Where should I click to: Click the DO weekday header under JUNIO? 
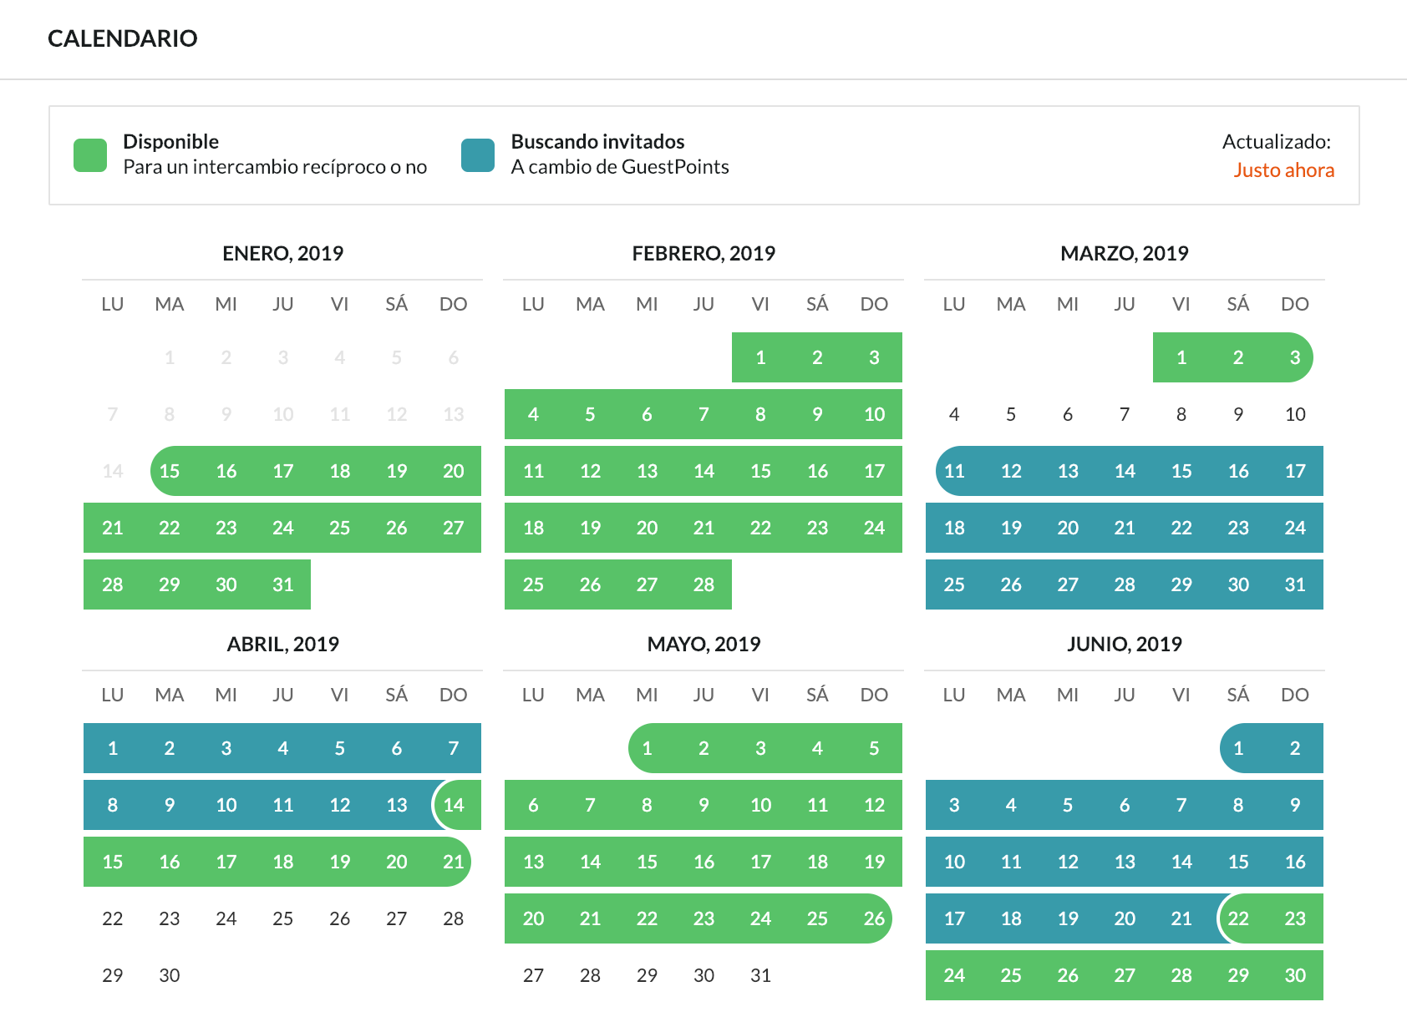pyautogui.click(x=1295, y=694)
